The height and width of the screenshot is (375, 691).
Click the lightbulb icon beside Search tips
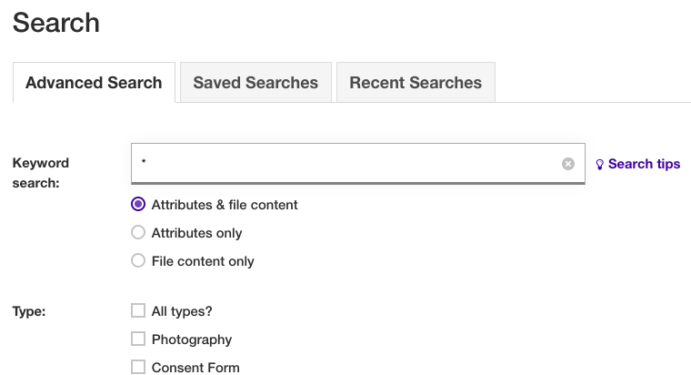pos(600,165)
